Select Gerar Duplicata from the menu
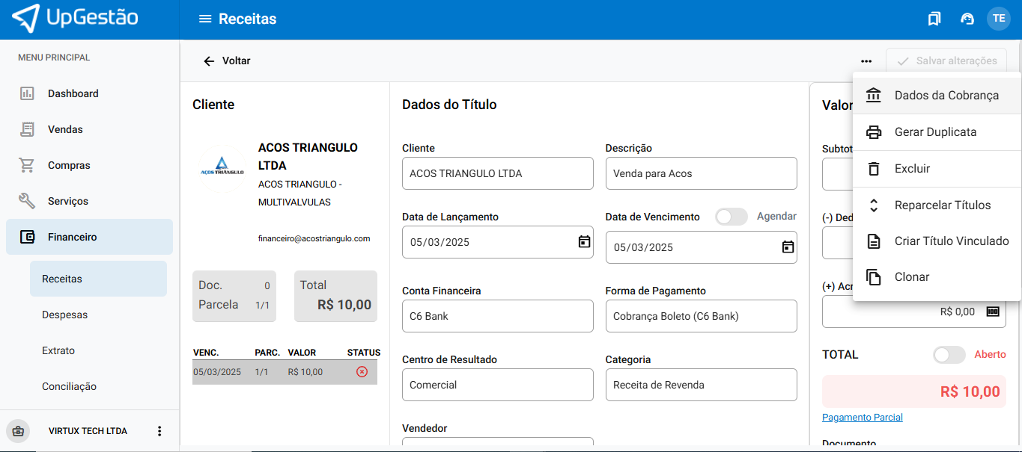The image size is (1022, 452). pyautogui.click(x=935, y=132)
